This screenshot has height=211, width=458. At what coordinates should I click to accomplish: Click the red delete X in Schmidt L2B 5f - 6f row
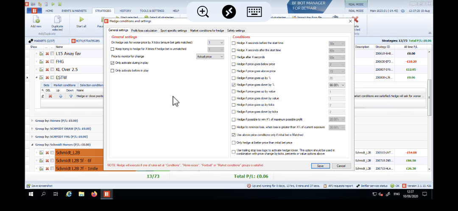(47, 161)
